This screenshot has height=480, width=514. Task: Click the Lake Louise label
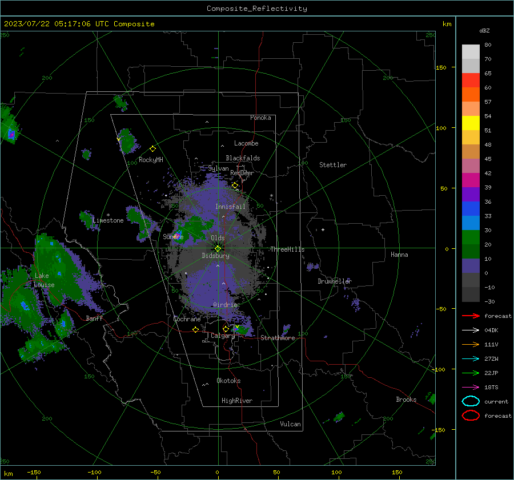(44, 280)
